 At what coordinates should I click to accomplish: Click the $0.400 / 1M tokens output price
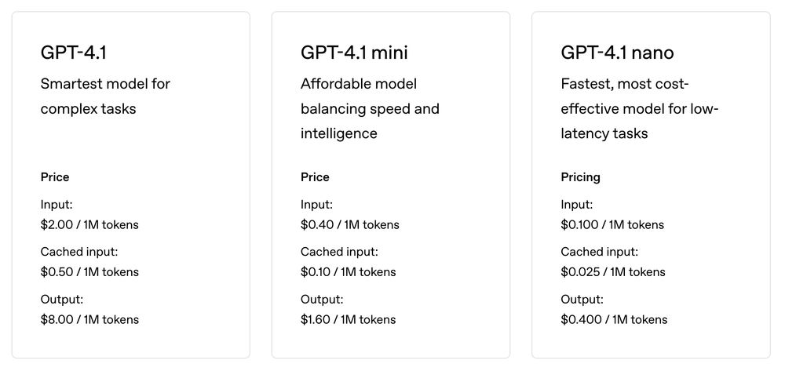pyautogui.click(x=614, y=319)
